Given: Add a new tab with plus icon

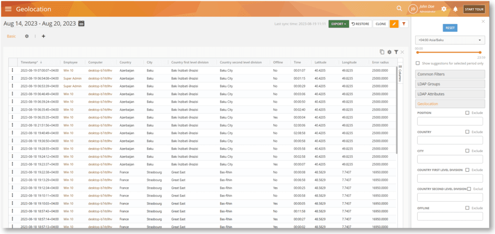Looking at the screenshot, I should (x=44, y=36).
